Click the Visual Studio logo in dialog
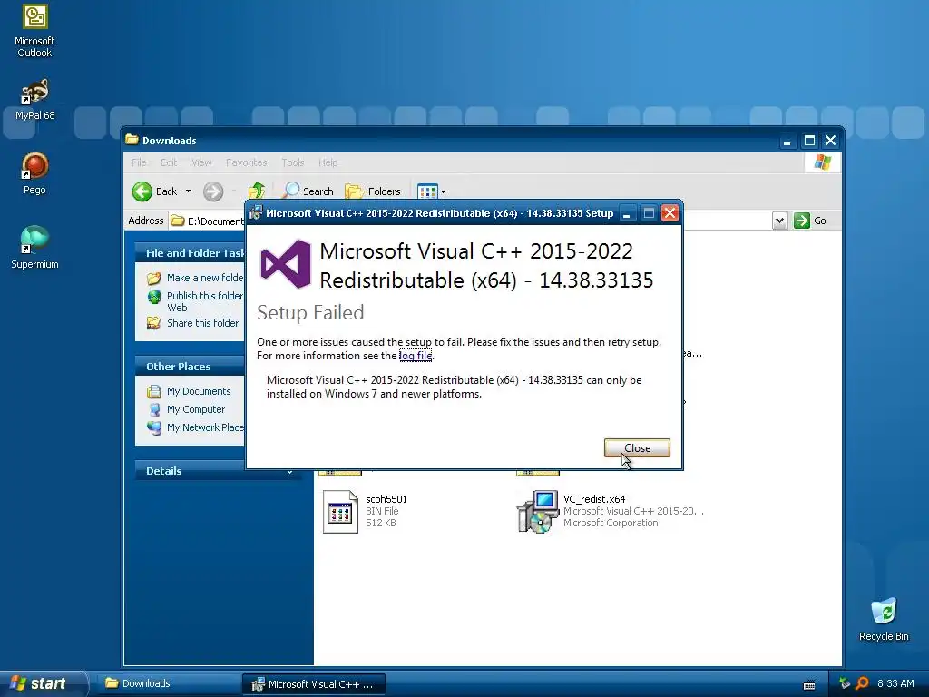Image resolution: width=929 pixels, height=697 pixels. [286, 264]
